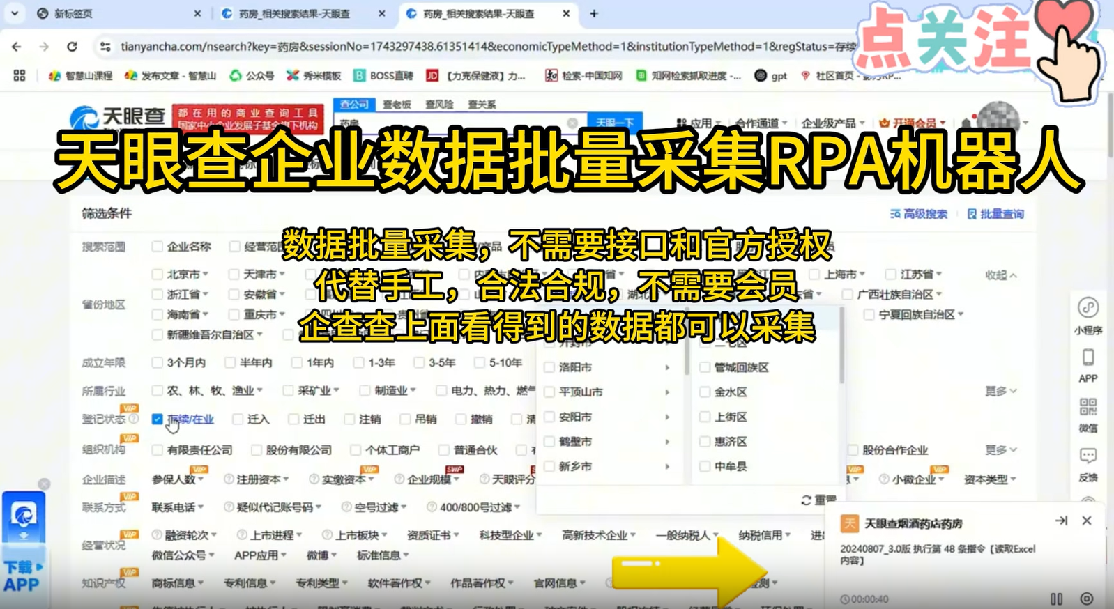Check the 洛阳市 city checkbox
The image size is (1114, 609).
549,367
